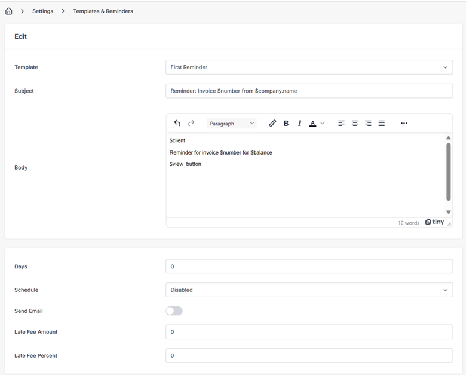Align text left
The image size is (466, 375).
[341, 123]
